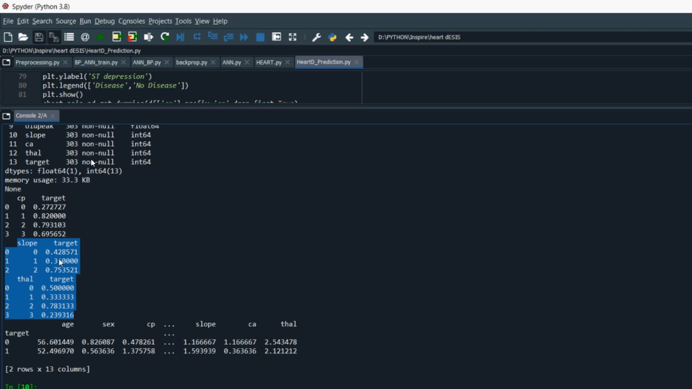Run the file with green play button
The height and width of the screenshot is (389, 692).
pos(101,37)
